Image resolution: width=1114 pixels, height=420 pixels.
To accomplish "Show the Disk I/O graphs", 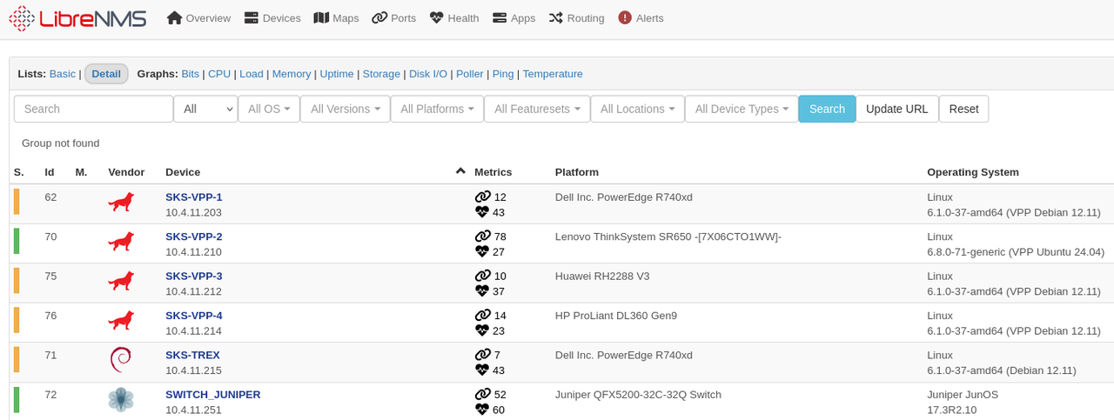I will pyautogui.click(x=428, y=74).
